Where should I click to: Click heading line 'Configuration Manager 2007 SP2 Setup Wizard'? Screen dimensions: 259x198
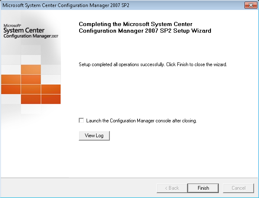coord(145,31)
